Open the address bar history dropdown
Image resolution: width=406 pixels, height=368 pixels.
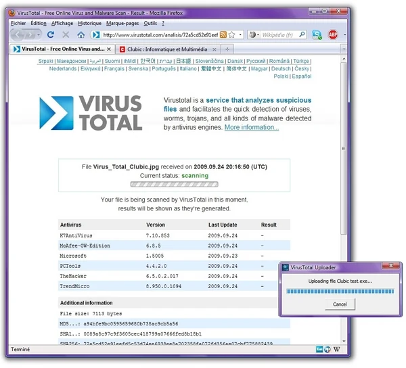[240, 34]
